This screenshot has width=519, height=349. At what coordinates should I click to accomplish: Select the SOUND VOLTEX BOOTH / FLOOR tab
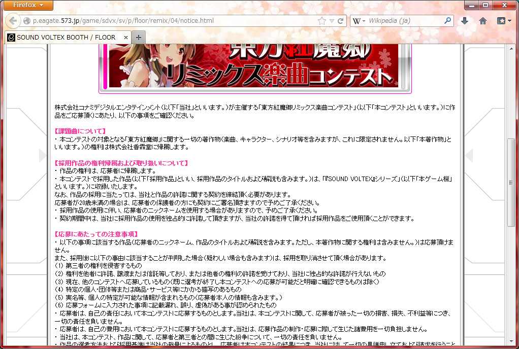(66, 38)
